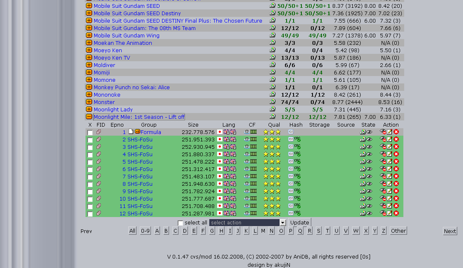The width and height of the screenshot is (463, 268).
Task: Open the Moonlight Lady anime link
Action: 113,110
